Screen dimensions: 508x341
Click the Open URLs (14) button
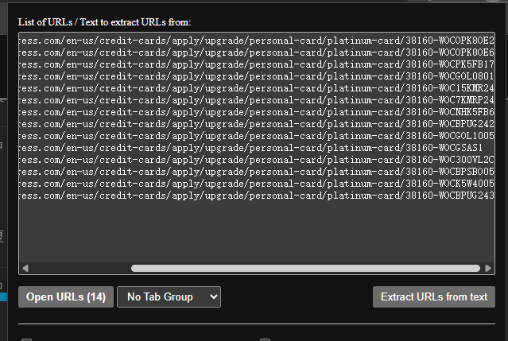coord(66,296)
